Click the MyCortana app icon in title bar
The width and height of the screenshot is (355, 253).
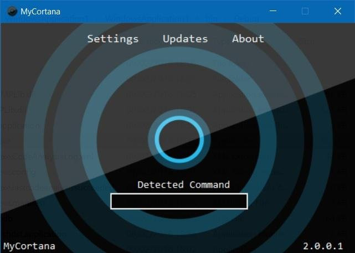(x=12, y=11)
